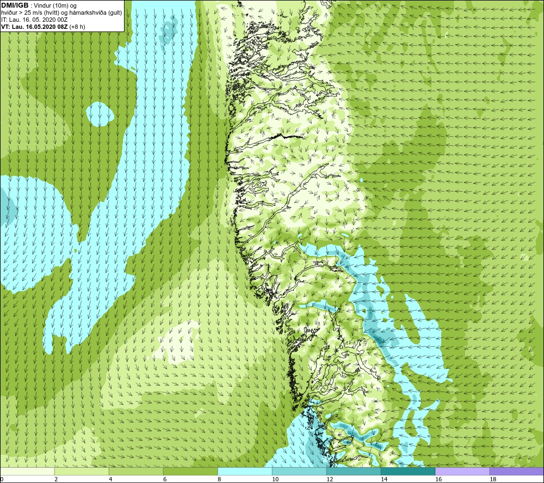544x483 pixels.
Task: Click the legend scale label "8"
Action: (220, 480)
